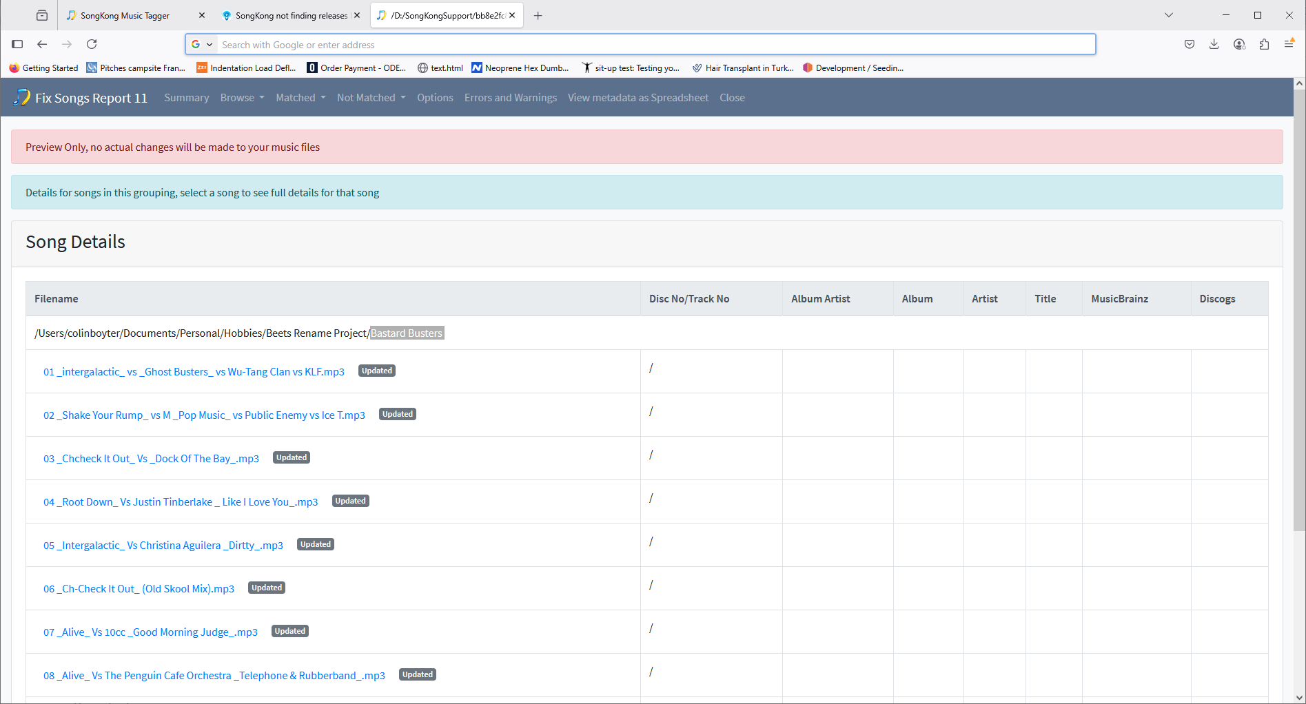This screenshot has width=1306, height=704.
Task: Open the Hair Transplant in Turk bookmark
Action: pos(742,68)
